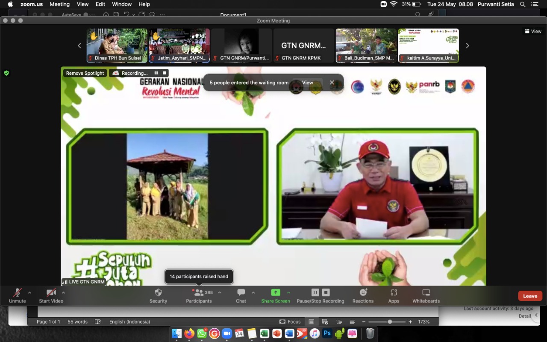
Task: Open the Apps icon in toolbar
Action: click(x=394, y=293)
